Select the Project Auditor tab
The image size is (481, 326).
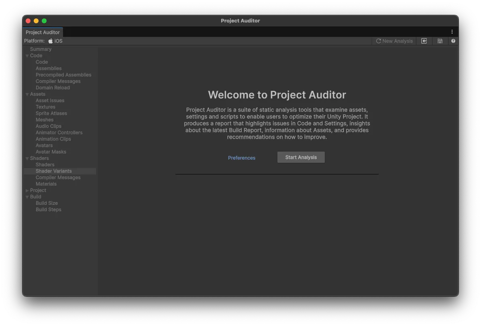coord(43,32)
